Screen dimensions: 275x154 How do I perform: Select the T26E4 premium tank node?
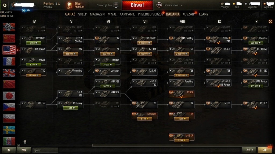[x=182, y=94]
